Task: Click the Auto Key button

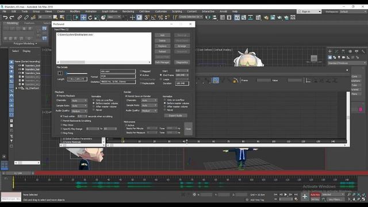Action: (x=315, y=194)
